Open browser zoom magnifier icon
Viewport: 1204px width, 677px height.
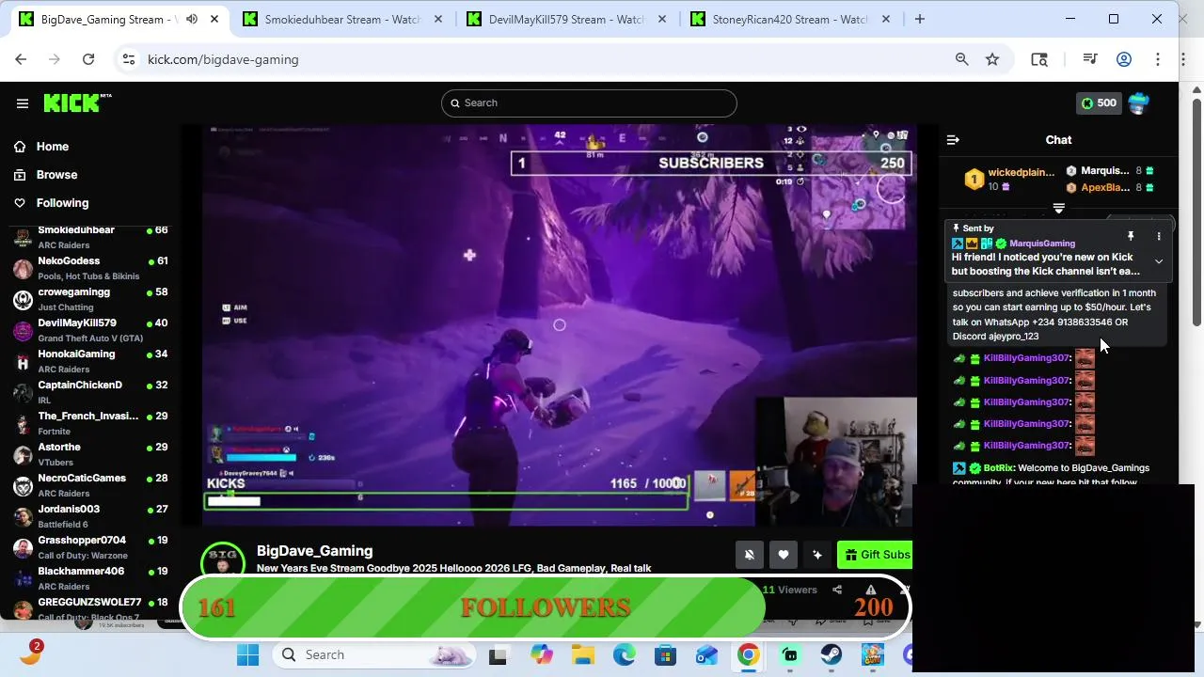tap(961, 59)
